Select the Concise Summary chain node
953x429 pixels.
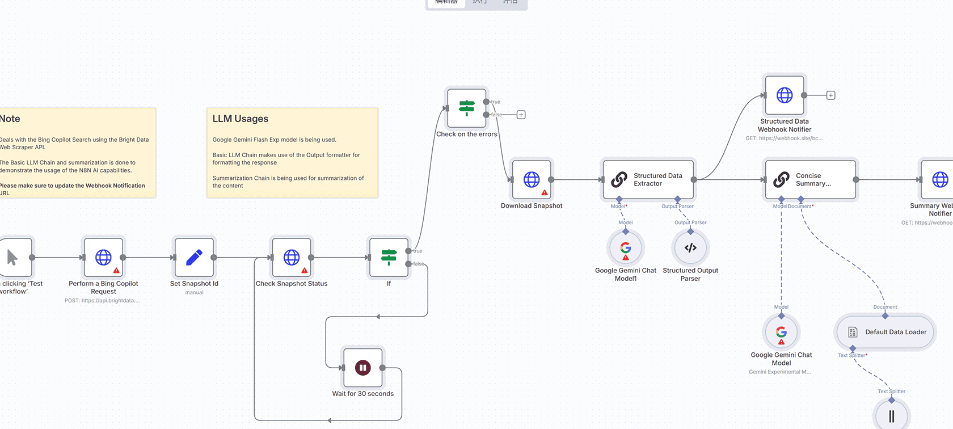[x=811, y=180]
